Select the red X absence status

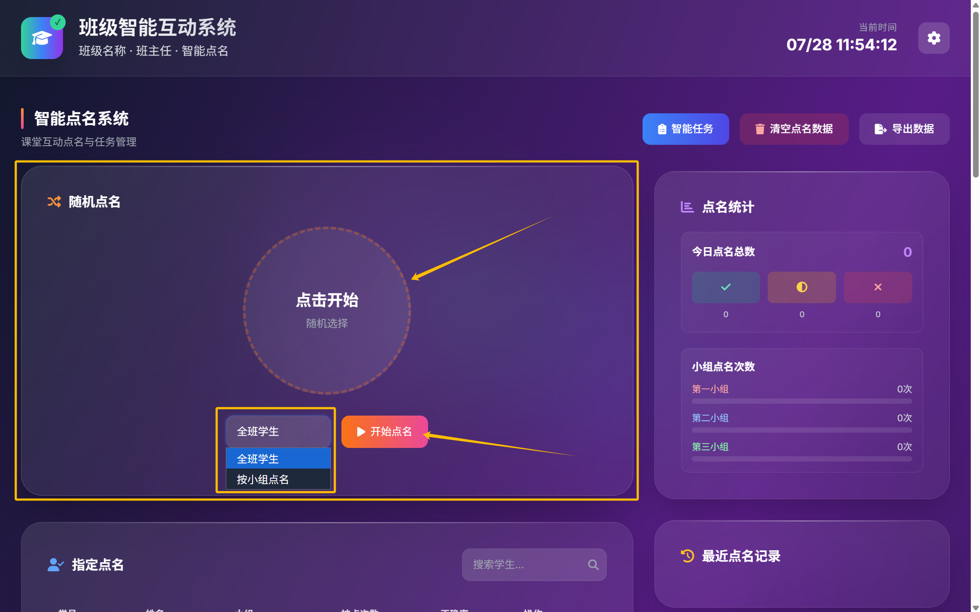[878, 287]
